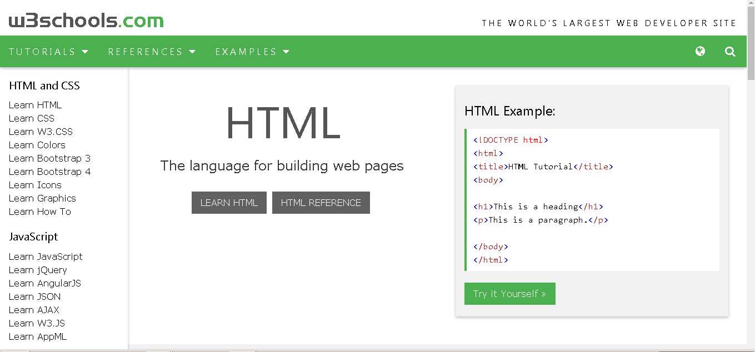The width and height of the screenshot is (755, 352).
Task: Click the globe translate icon
Action: 700,51
